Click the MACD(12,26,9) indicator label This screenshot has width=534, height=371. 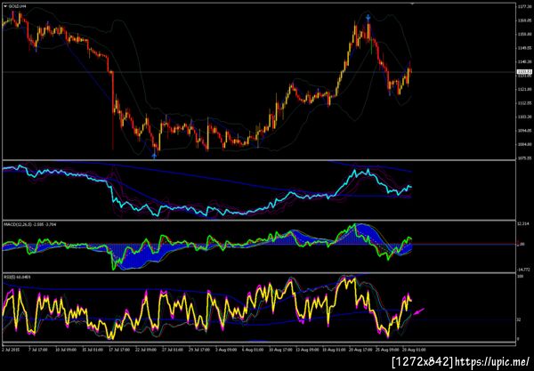pyautogui.click(x=30, y=224)
